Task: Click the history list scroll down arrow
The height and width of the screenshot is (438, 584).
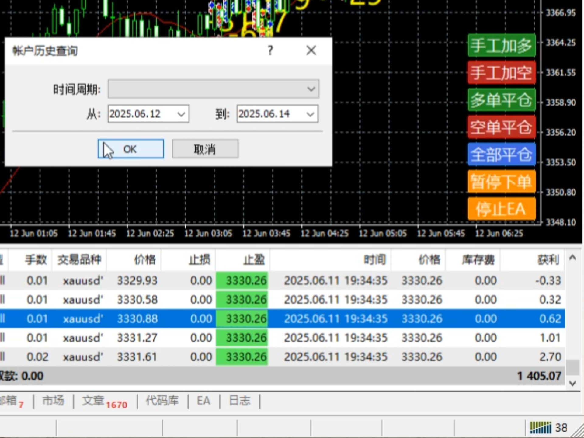Action: coord(572,383)
